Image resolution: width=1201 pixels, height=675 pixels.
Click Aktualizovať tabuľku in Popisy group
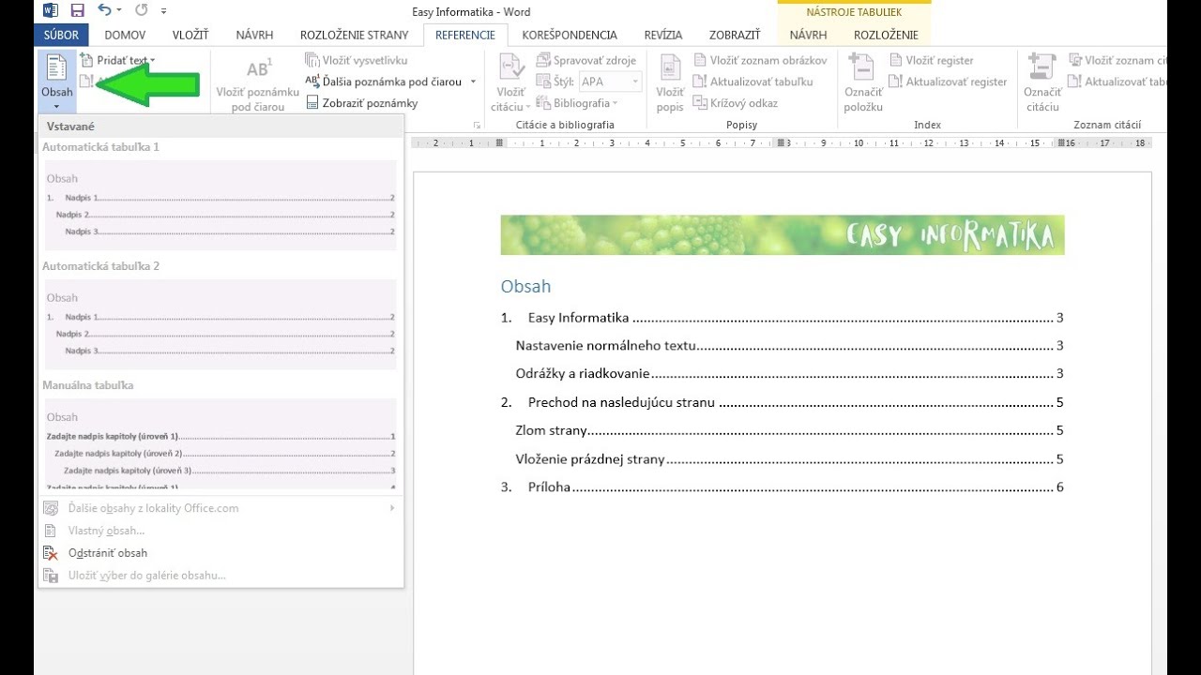click(x=753, y=82)
